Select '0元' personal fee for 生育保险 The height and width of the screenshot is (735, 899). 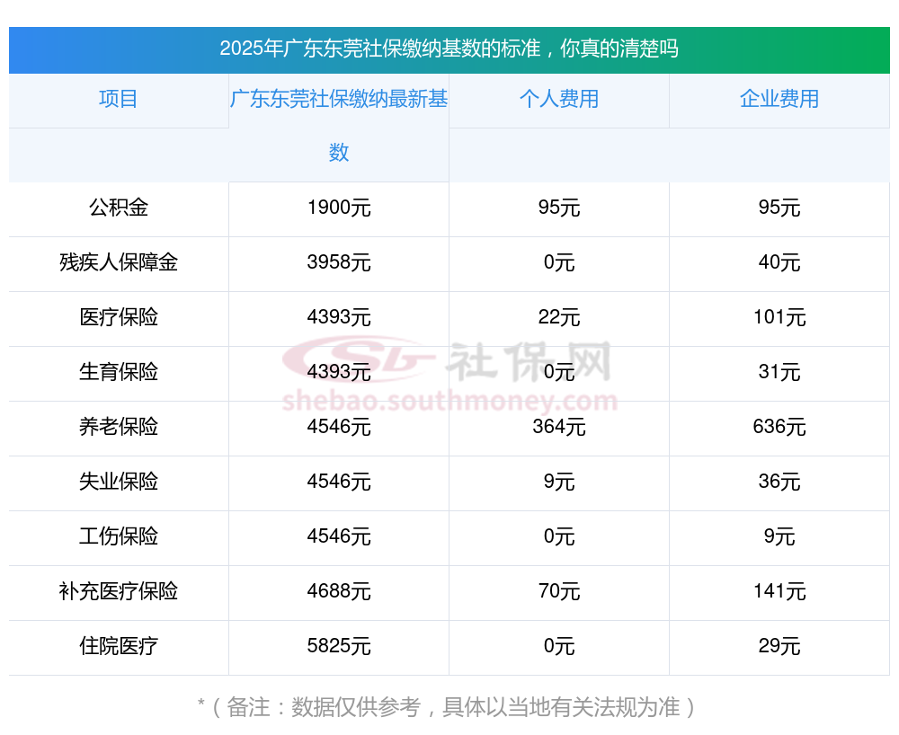(x=559, y=372)
